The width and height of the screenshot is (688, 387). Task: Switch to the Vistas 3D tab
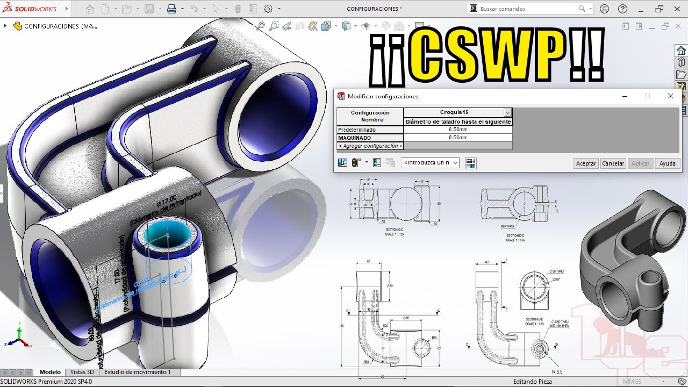tap(82, 372)
